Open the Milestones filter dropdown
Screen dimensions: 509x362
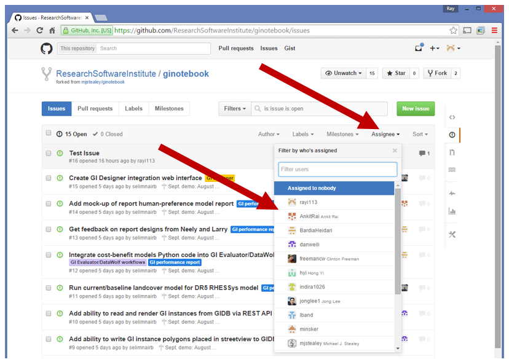[x=342, y=134]
